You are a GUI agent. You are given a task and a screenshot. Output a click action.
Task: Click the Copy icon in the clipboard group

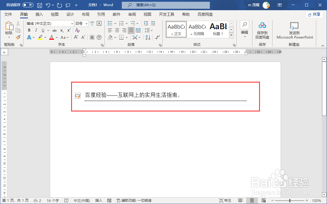coord(18,30)
